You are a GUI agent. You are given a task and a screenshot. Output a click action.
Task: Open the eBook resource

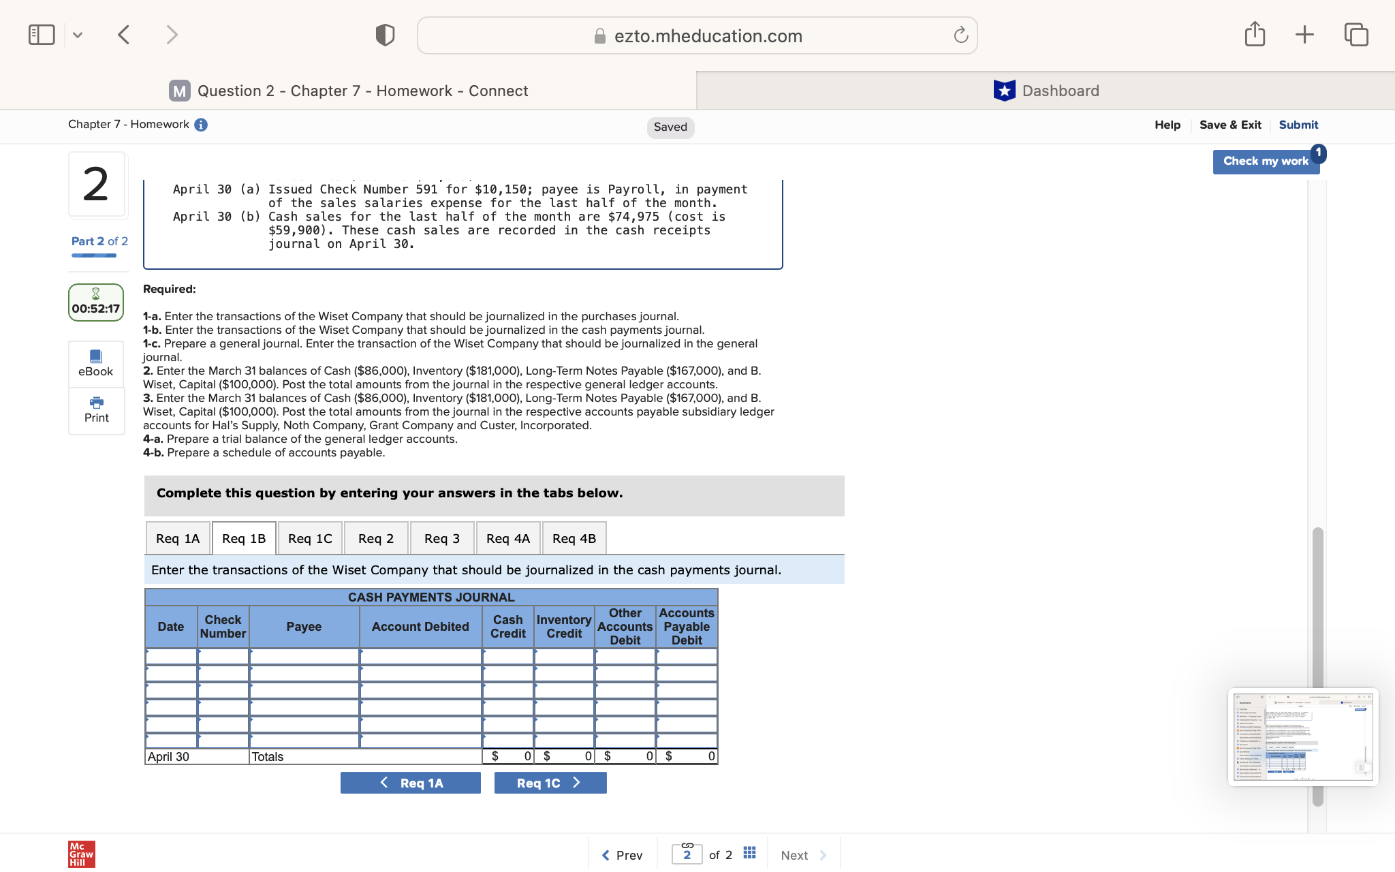point(95,363)
